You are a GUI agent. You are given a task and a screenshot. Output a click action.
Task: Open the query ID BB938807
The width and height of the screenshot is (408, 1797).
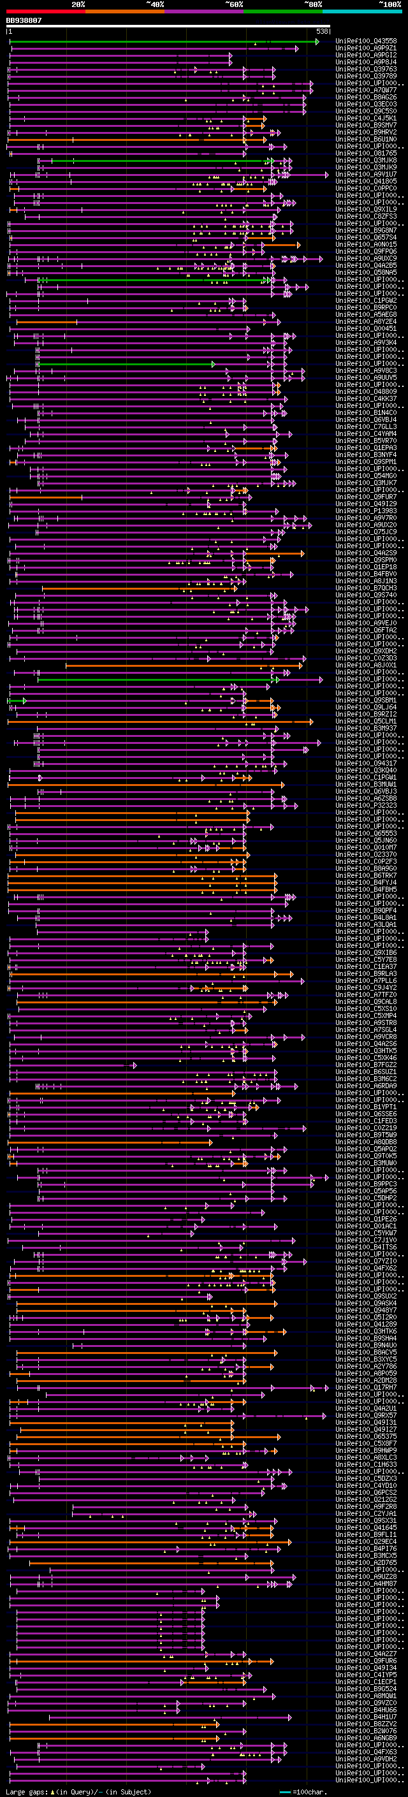24,21
